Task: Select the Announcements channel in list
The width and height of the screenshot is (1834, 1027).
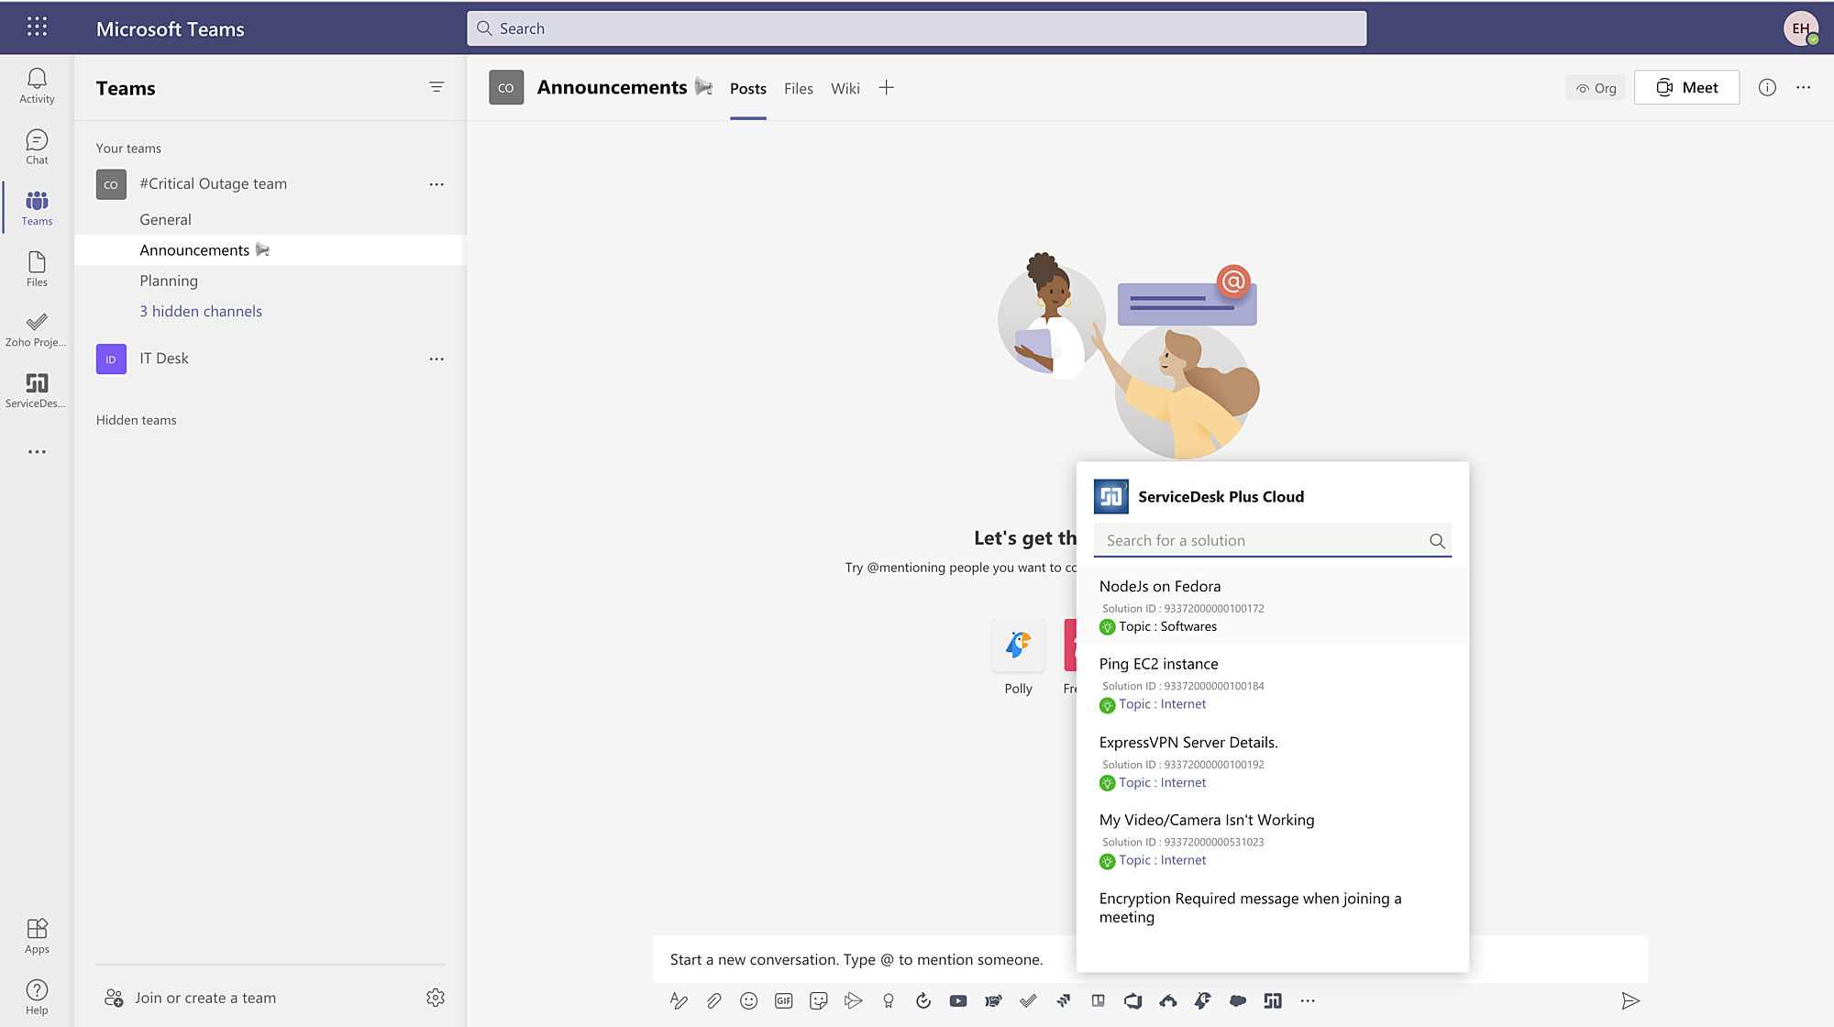Action: [x=271, y=250]
